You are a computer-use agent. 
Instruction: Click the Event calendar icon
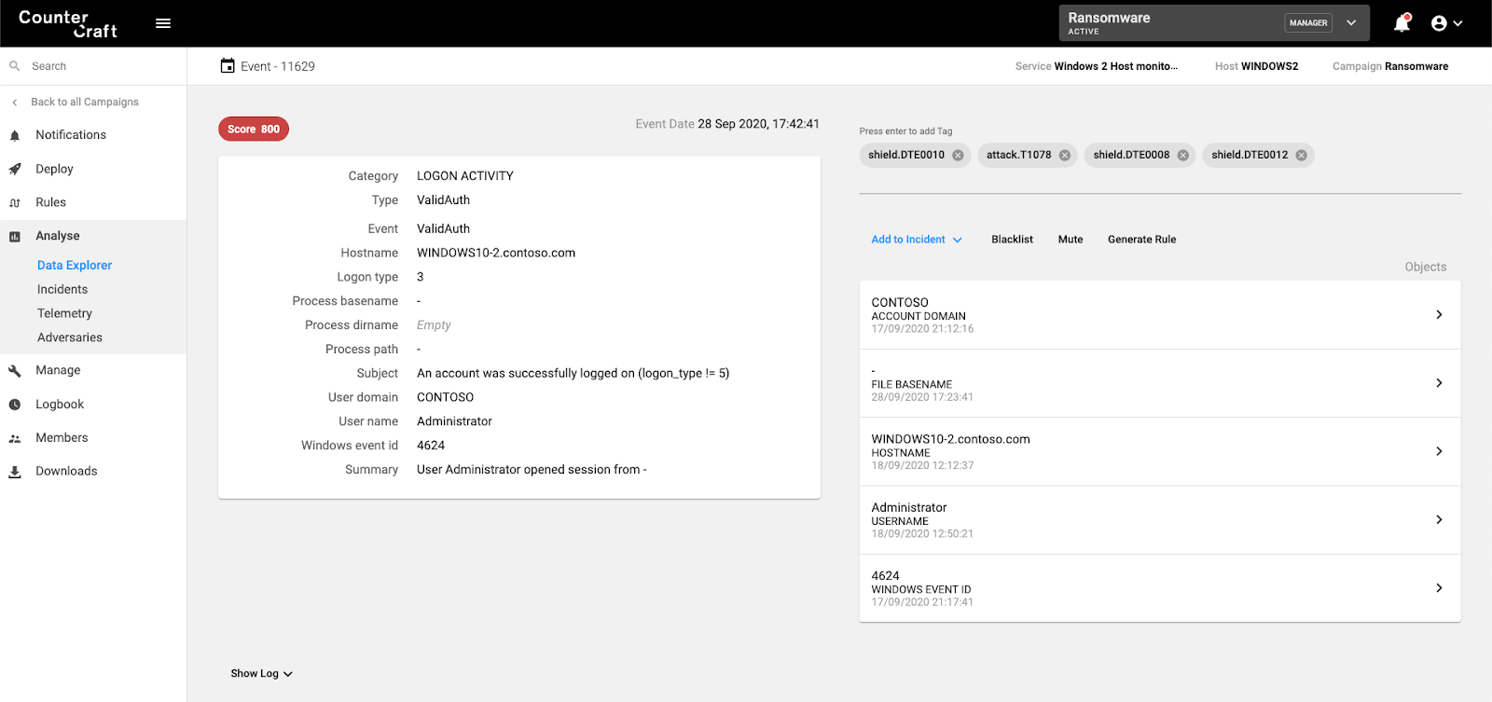[228, 65]
